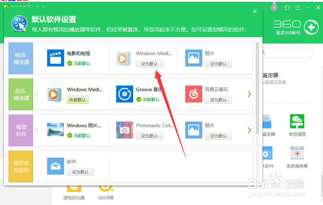Viewport: 323px width, 205px height.
Task: Set 照片 as default image viewer
Action: click(x=219, y=136)
